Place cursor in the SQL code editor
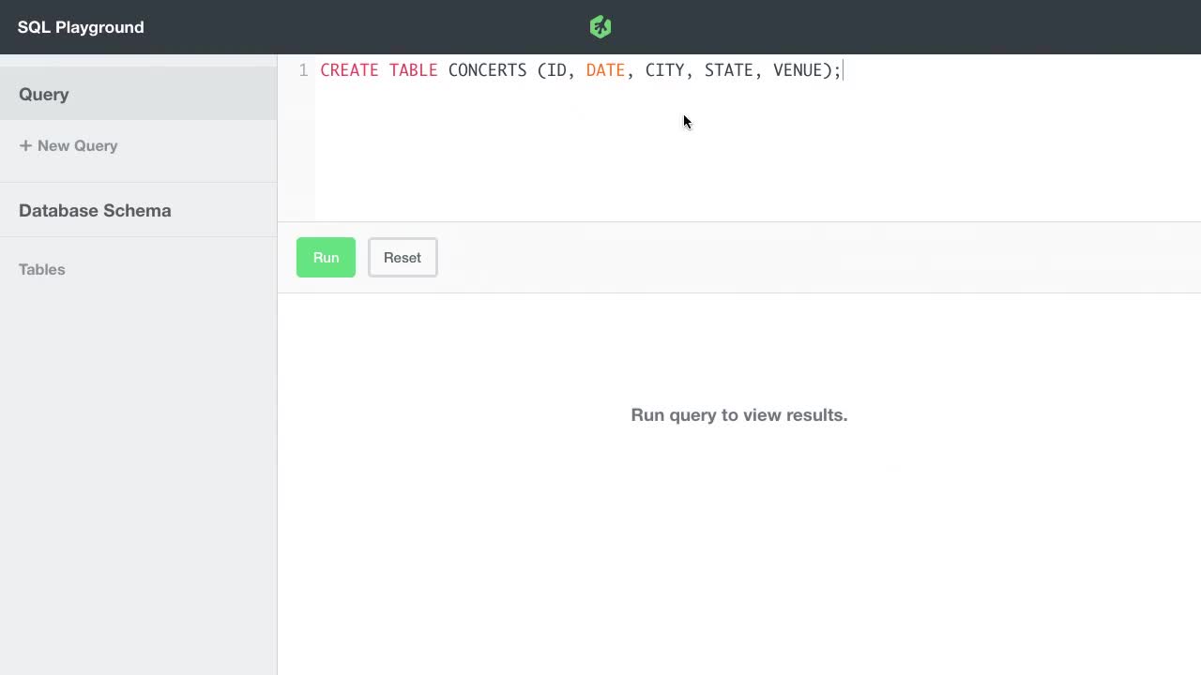The height and width of the screenshot is (675, 1201). 657,141
